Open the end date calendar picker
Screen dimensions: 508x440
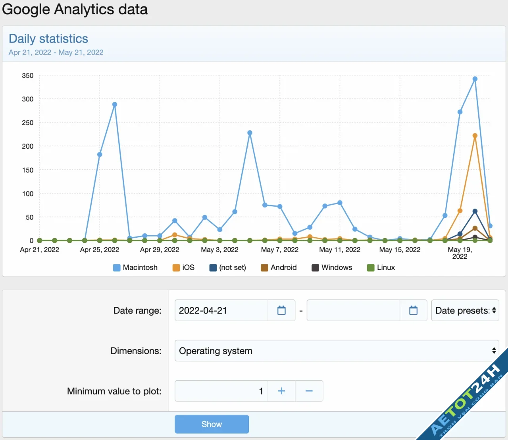click(413, 310)
